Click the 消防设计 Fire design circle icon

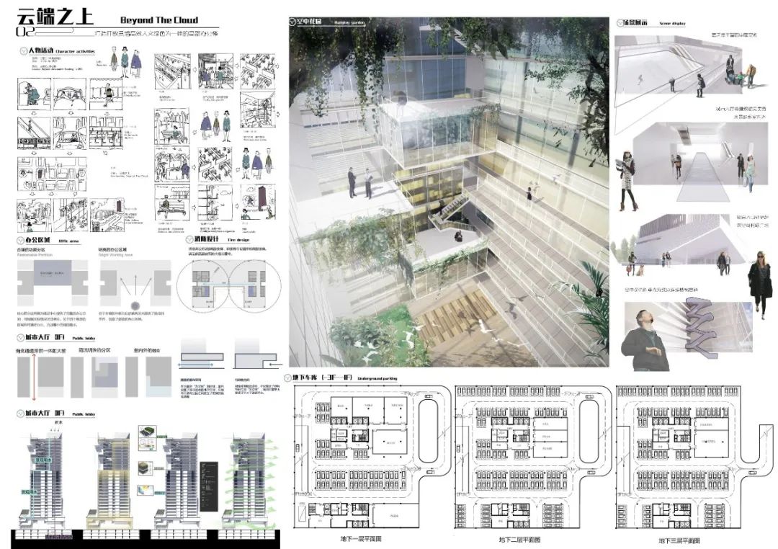189,239
